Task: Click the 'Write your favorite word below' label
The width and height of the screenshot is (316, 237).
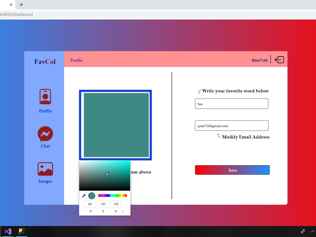Action: pyautogui.click(x=235, y=91)
